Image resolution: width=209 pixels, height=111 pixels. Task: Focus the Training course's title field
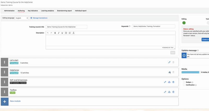66,27
